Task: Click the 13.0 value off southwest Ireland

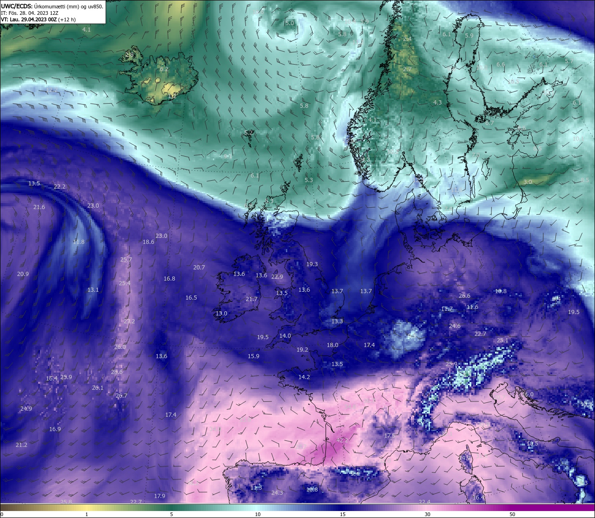Action: tap(221, 313)
